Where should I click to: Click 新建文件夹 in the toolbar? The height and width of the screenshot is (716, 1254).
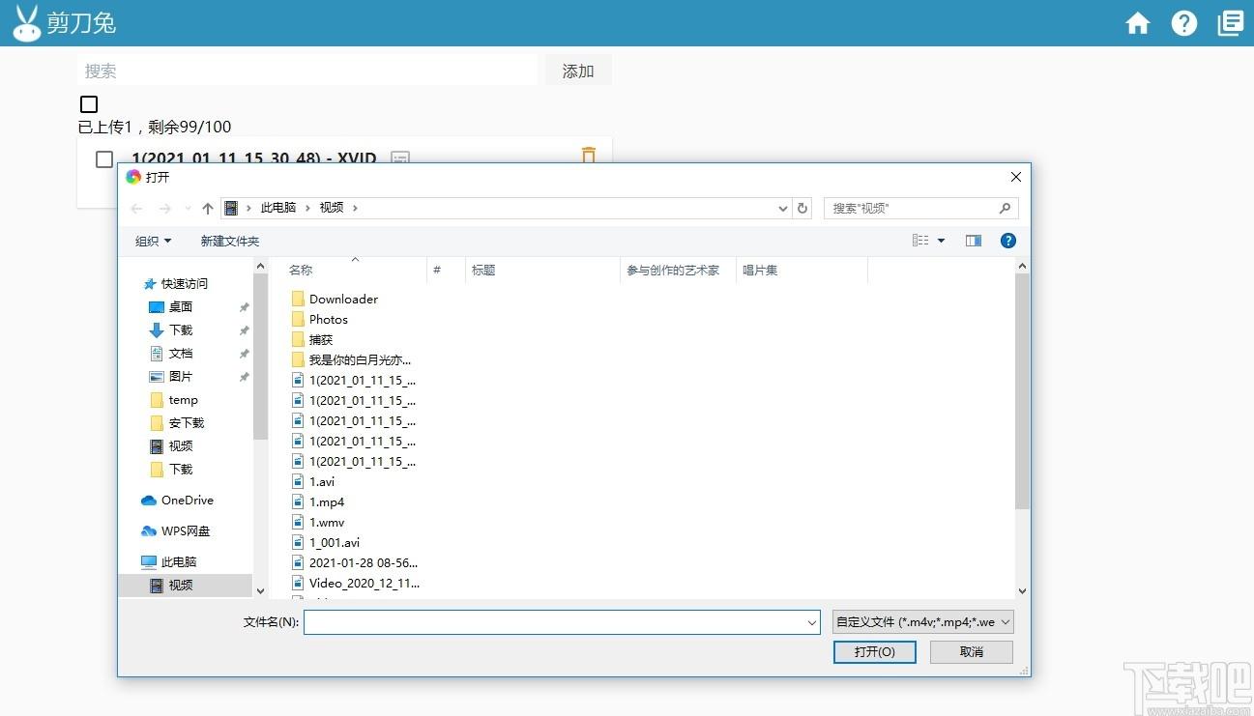(x=230, y=241)
